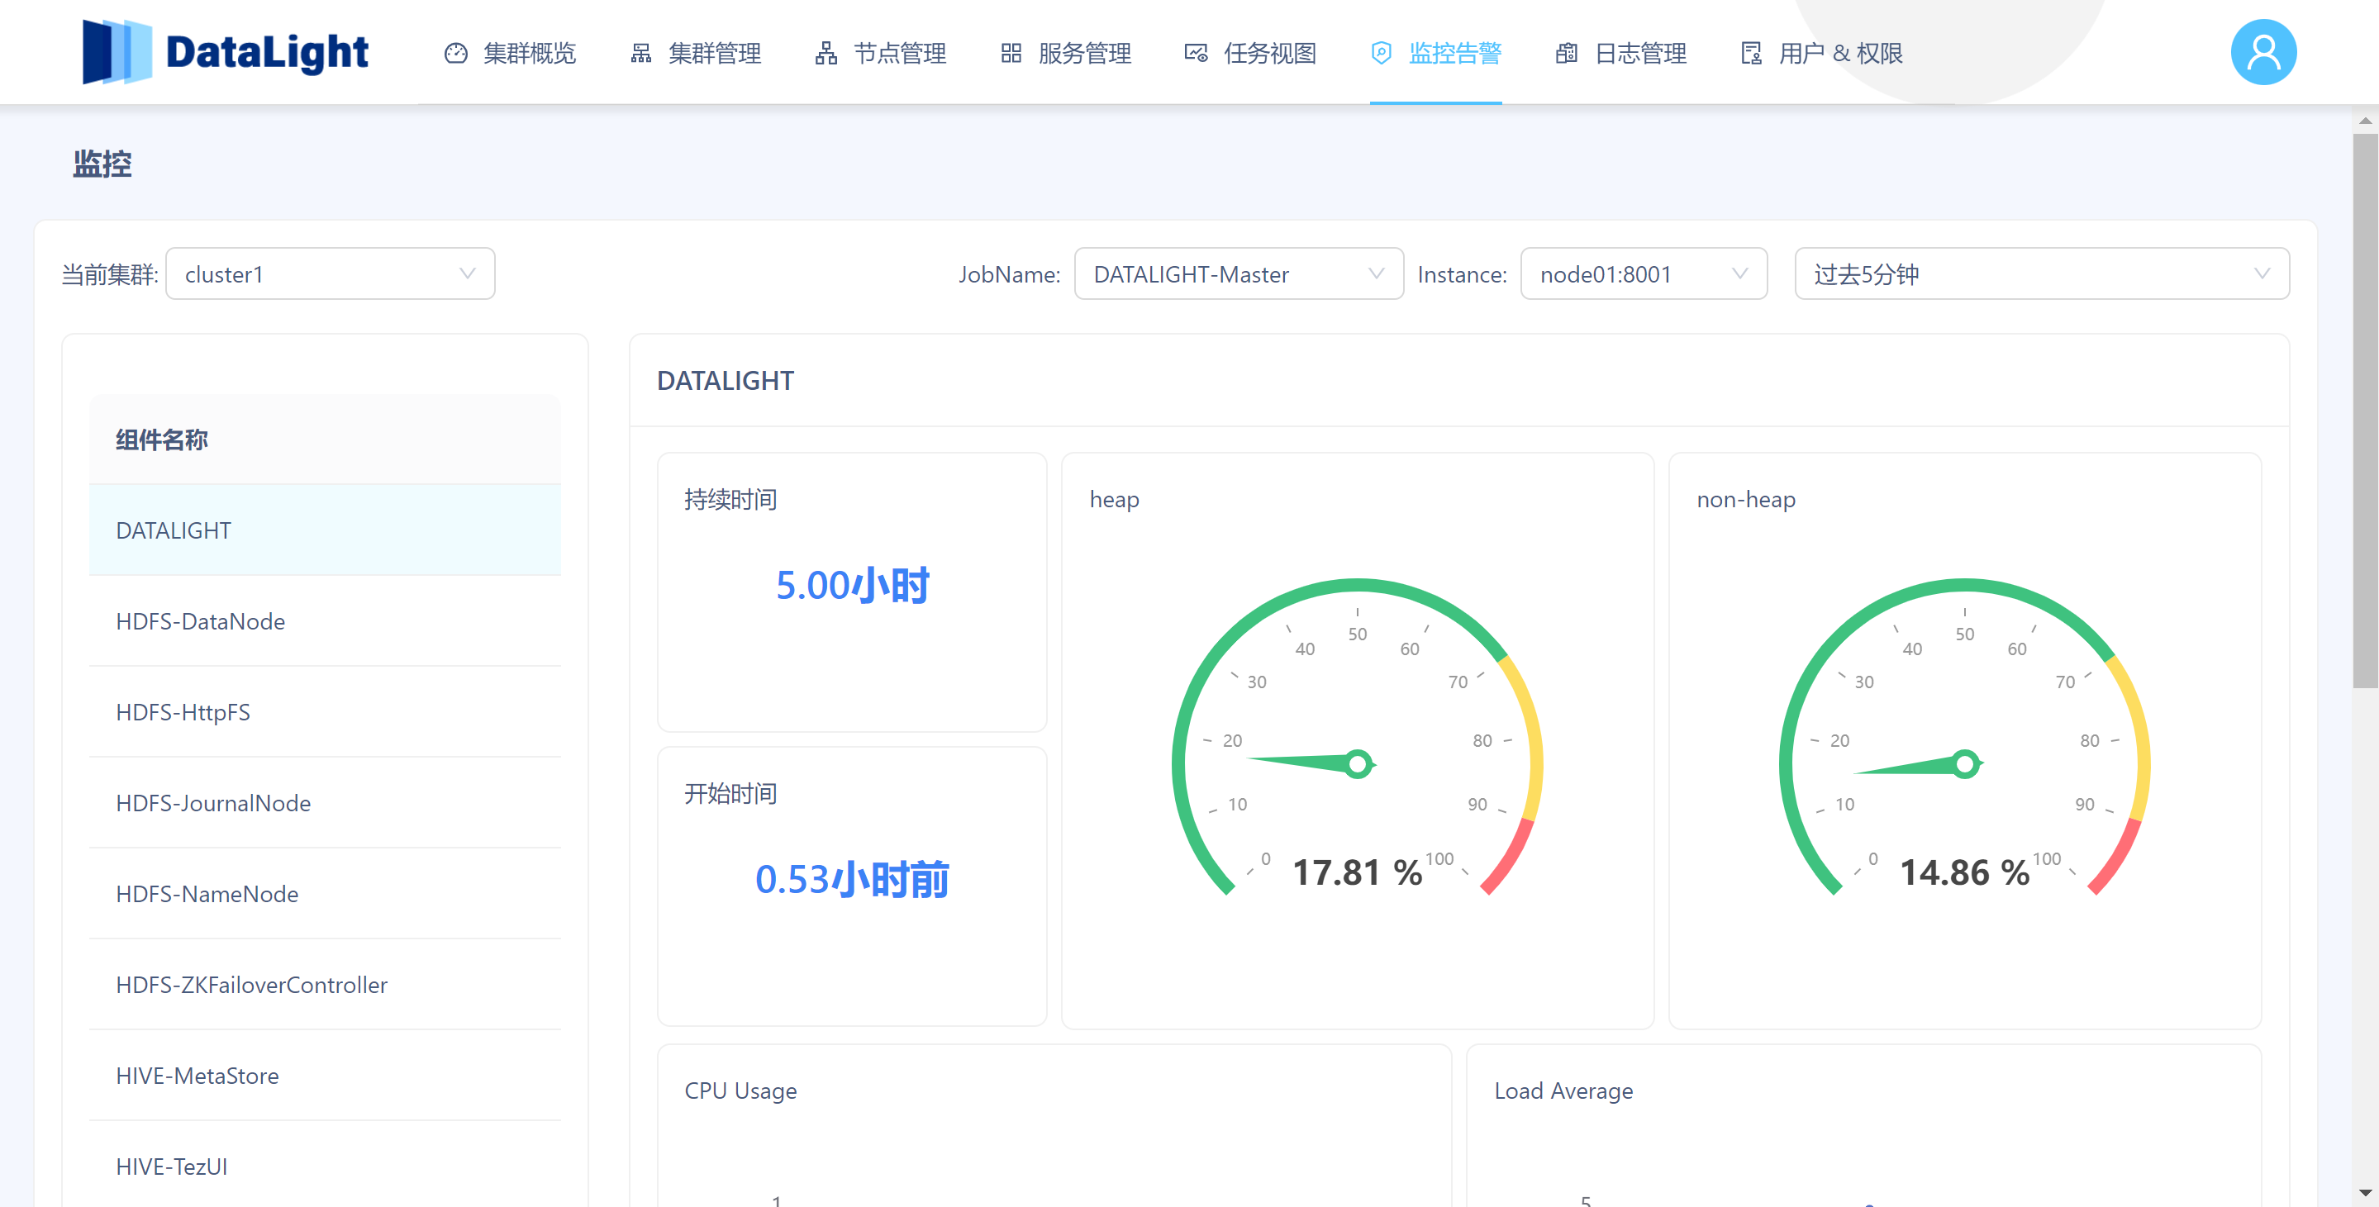Click the DataLight logo
Image resolution: width=2379 pixels, height=1207 pixels.
point(226,52)
